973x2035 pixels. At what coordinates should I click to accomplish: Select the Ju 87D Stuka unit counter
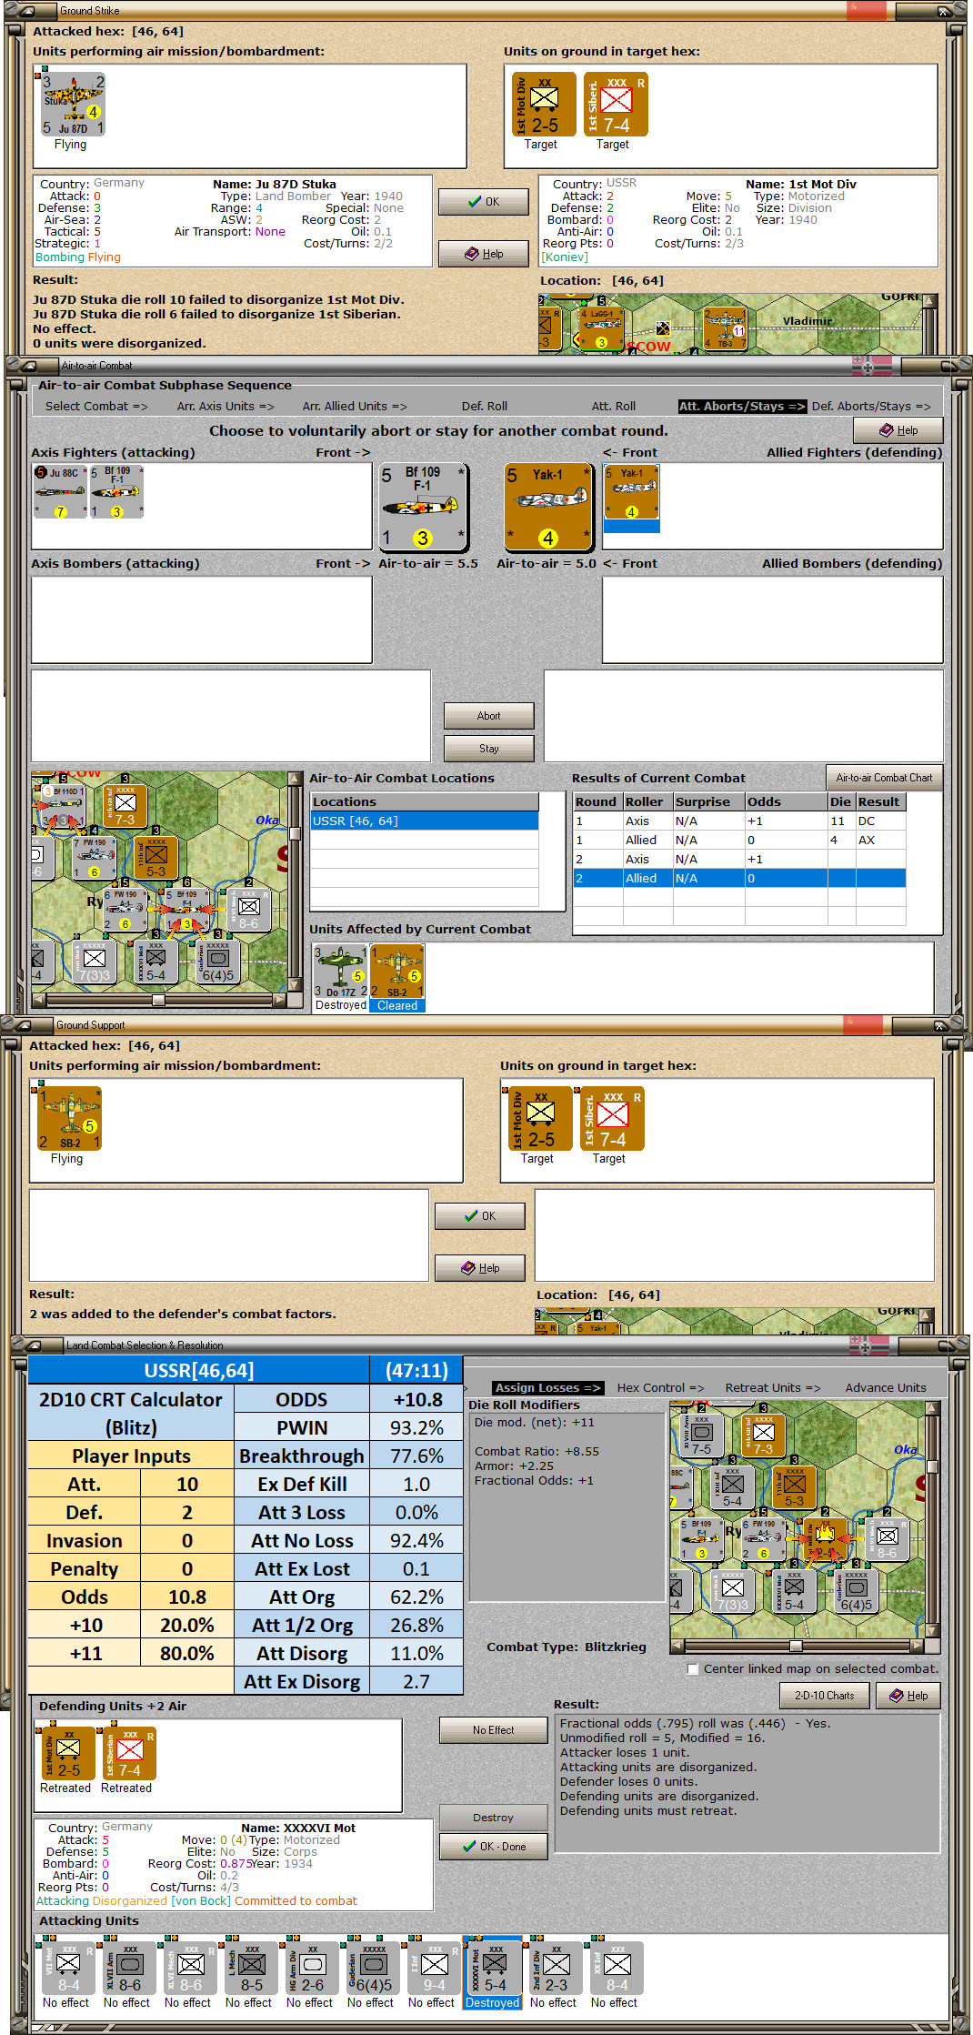[x=73, y=105]
